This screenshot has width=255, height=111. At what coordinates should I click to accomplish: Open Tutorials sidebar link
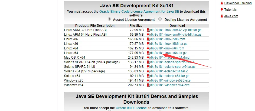click(x=230, y=9)
